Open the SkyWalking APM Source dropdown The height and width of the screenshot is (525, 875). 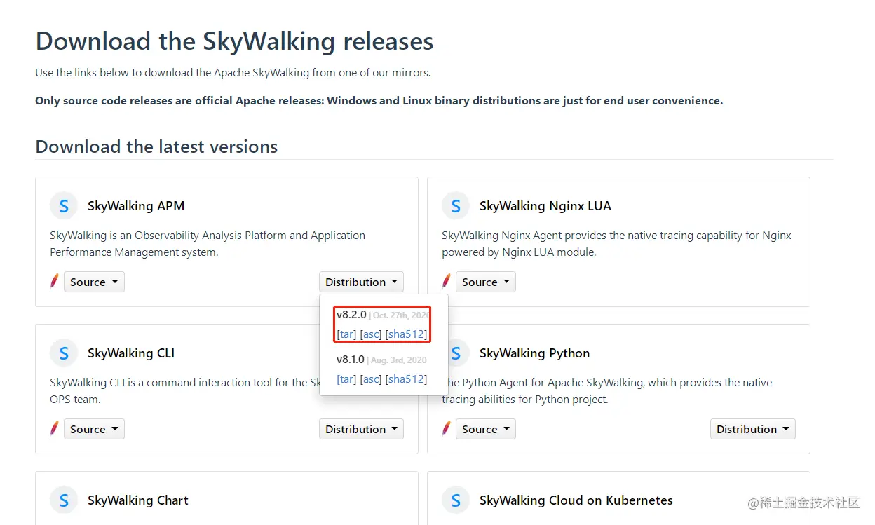[x=94, y=282]
